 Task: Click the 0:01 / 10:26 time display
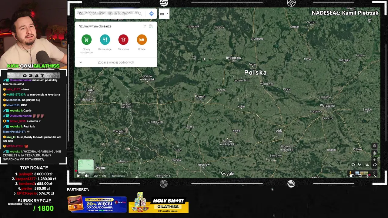tap(100, 176)
